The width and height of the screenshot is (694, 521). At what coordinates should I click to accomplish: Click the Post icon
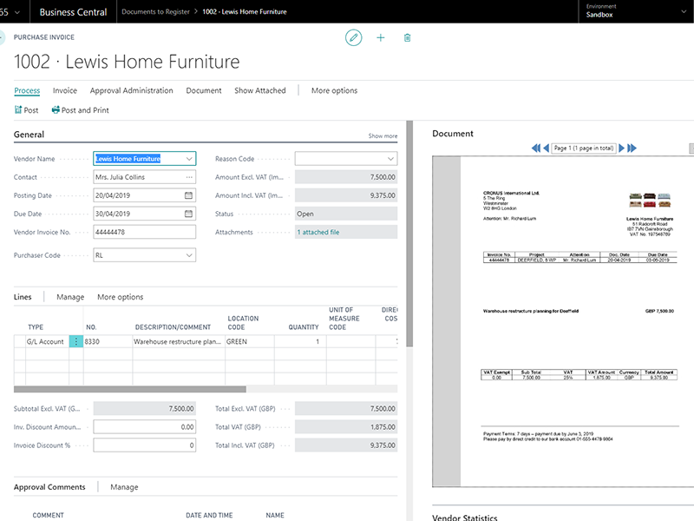[x=18, y=110]
